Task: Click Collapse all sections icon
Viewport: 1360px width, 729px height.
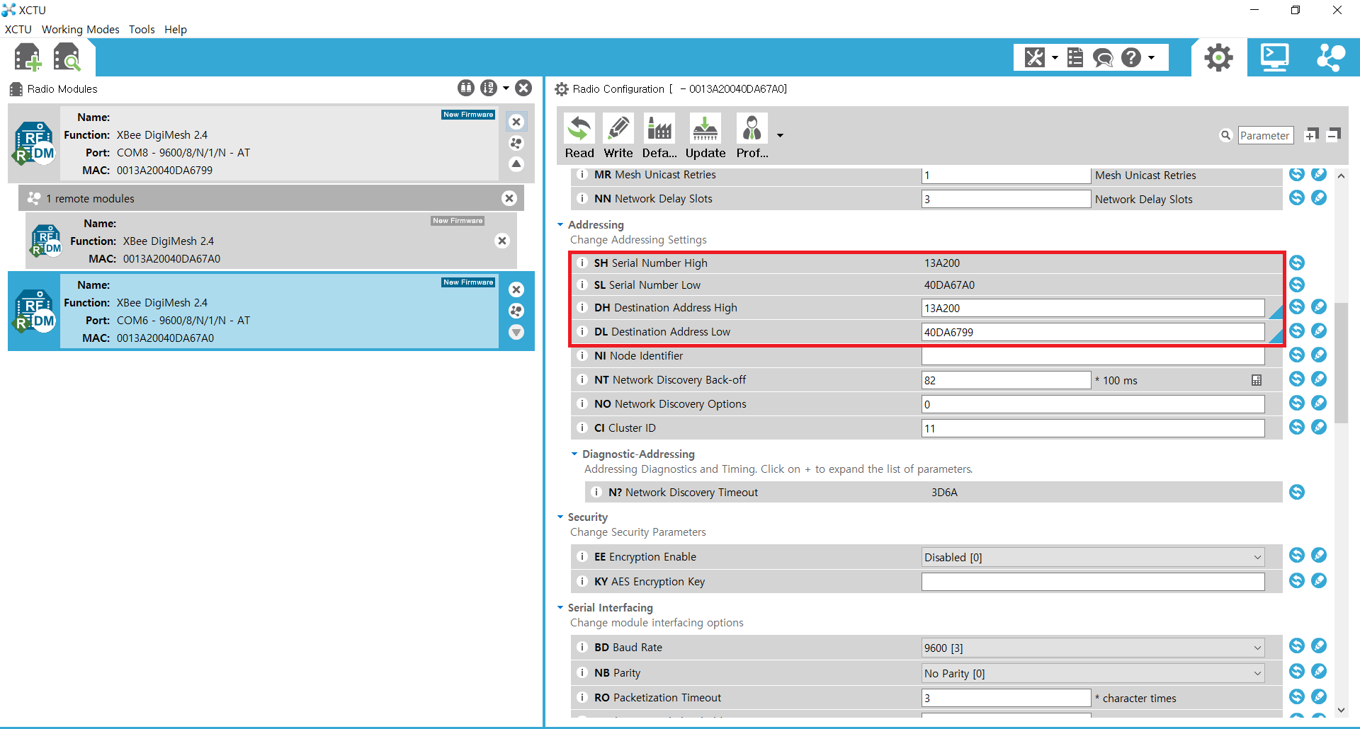Action: [x=1333, y=135]
